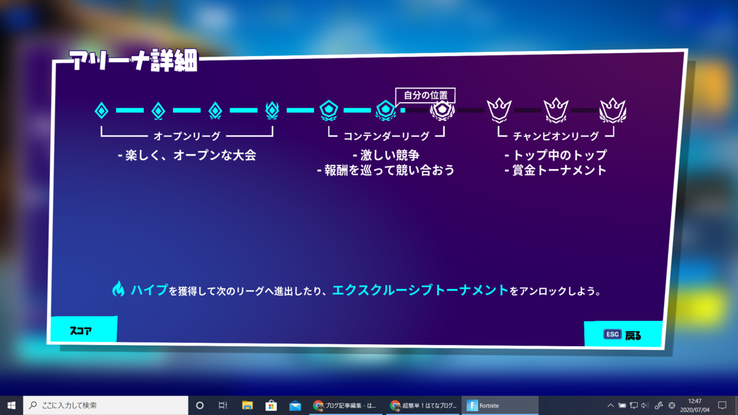Click the ESC key icon
The width and height of the screenshot is (738, 415).
click(x=613, y=334)
